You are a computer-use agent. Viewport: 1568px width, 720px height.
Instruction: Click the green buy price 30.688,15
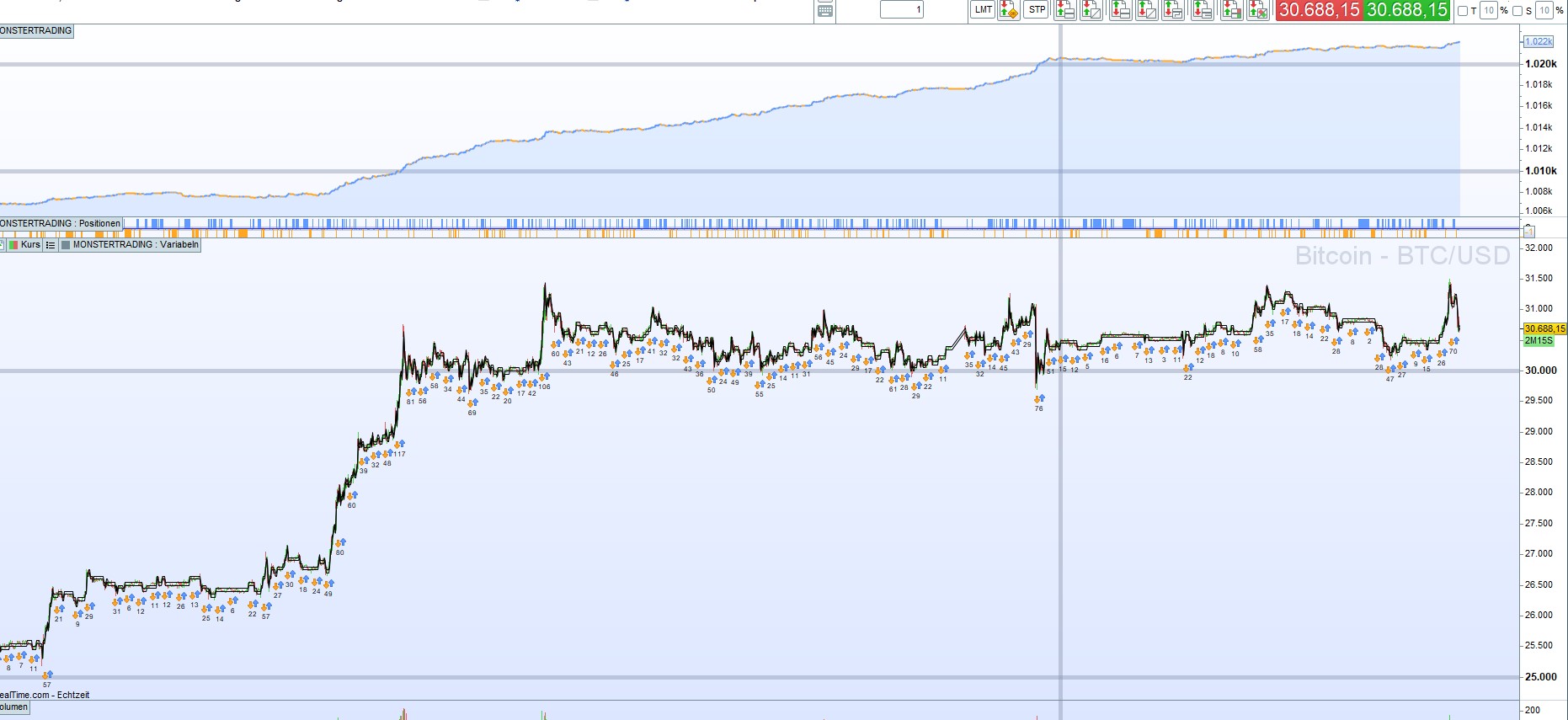point(1406,10)
